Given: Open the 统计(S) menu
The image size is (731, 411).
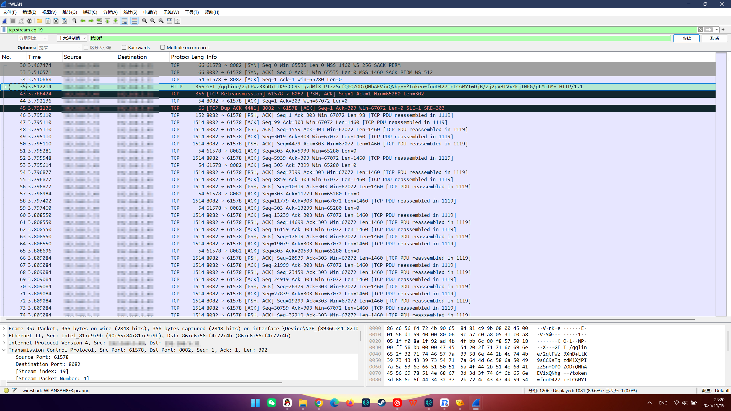Looking at the screenshot, I should (x=130, y=12).
